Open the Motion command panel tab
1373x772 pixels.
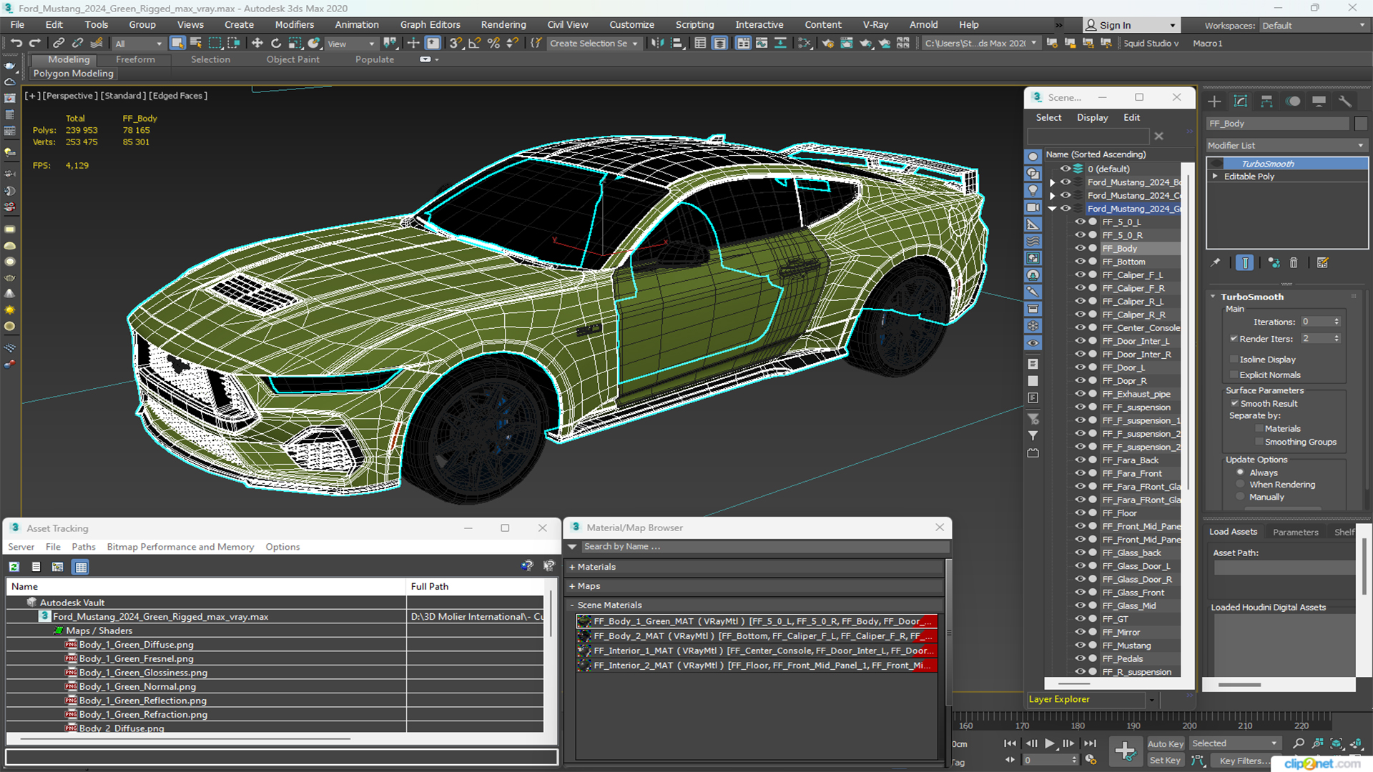[x=1293, y=101]
